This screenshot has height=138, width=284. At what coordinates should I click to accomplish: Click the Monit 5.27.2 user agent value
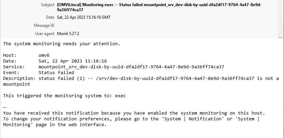point(69,34)
